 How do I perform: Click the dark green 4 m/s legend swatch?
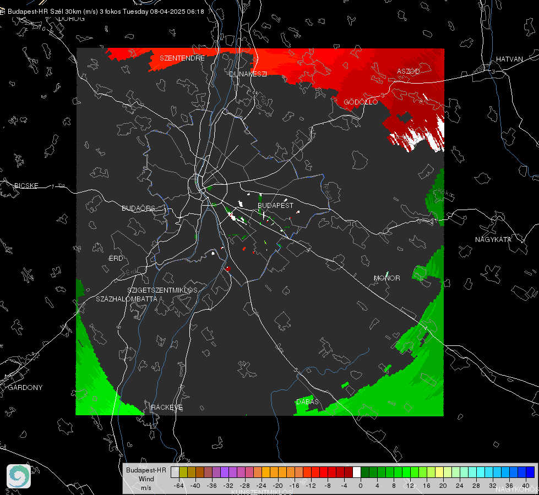pos(373,472)
